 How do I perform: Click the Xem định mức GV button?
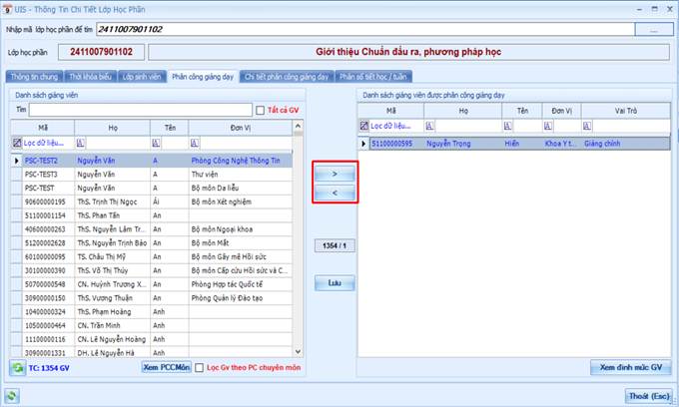click(630, 367)
